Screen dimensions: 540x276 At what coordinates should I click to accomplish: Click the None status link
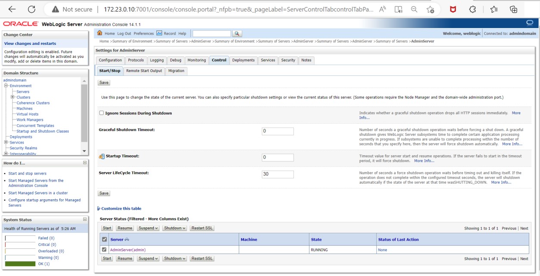tap(383, 250)
